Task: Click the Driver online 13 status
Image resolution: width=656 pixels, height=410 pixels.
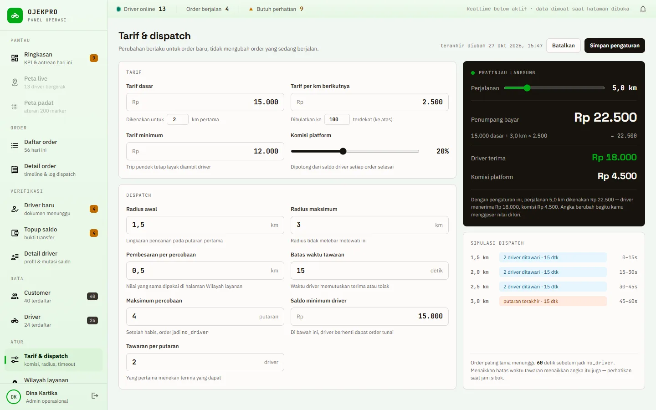Action: pos(141,9)
